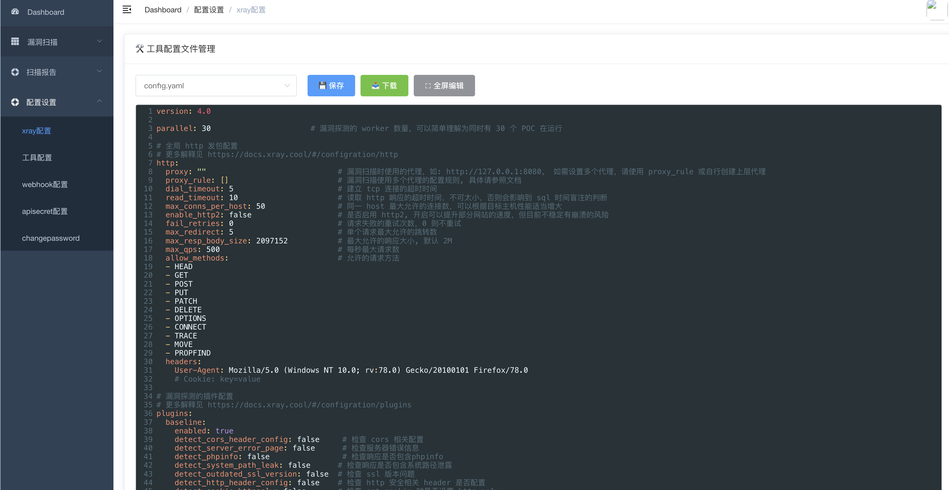Click the green 下载 download button

coord(384,86)
